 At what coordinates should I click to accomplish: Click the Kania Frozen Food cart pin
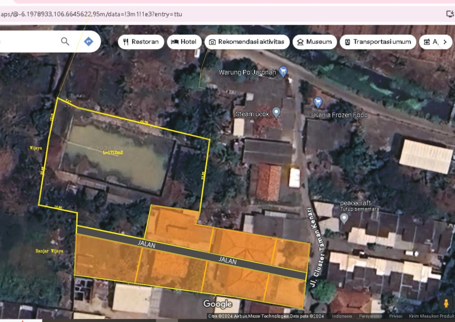coord(318,102)
